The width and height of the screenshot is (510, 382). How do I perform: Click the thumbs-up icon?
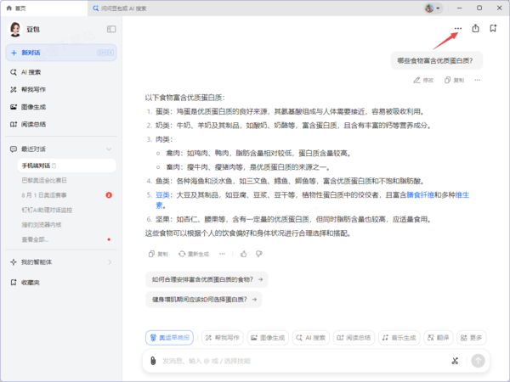coord(244,254)
